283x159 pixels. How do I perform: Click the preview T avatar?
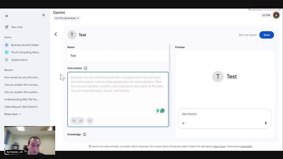[218, 76]
